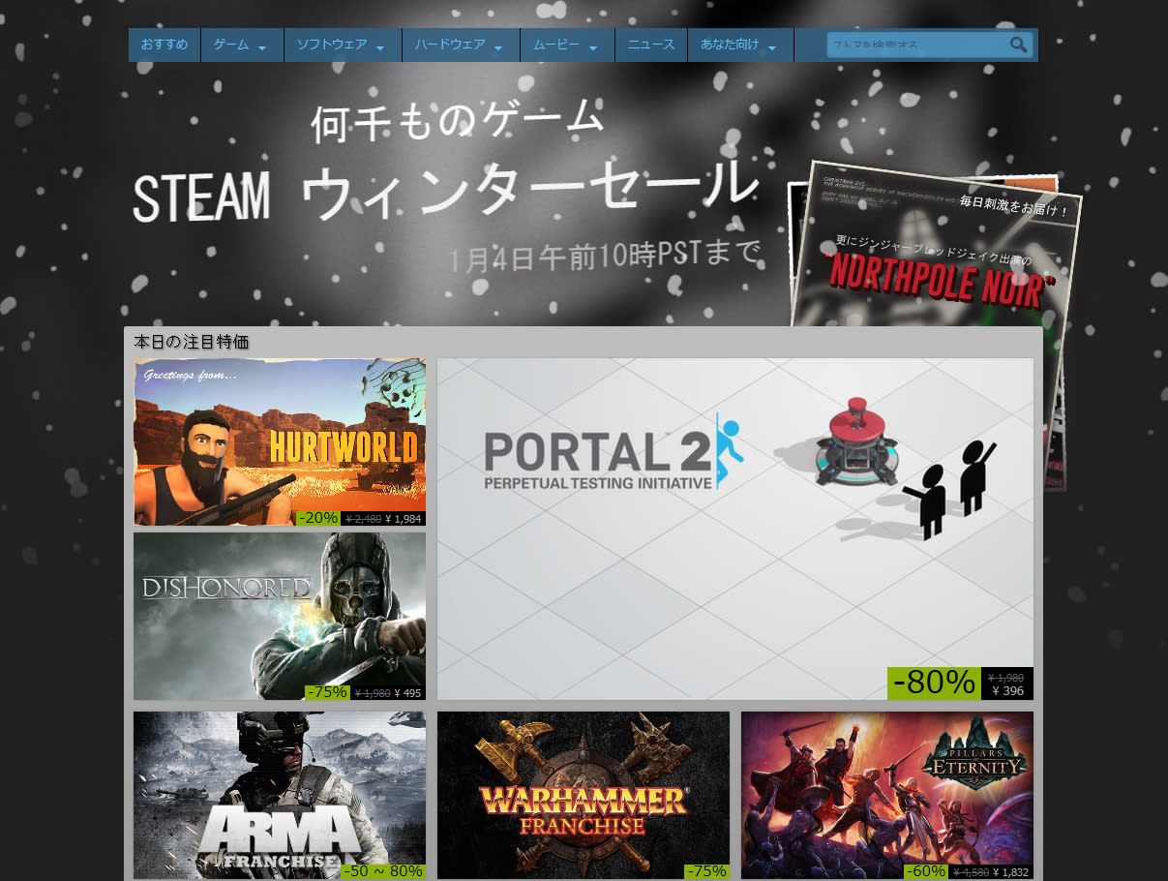Expand the ソフトウェア dropdown arrow

[x=380, y=47]
